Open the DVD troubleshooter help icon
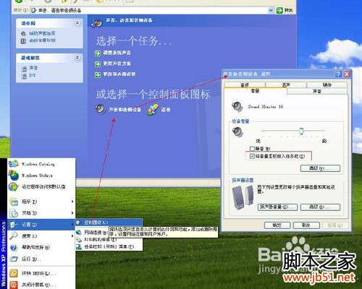This screenshot has height=289, width=362. (x=24, y=77)
